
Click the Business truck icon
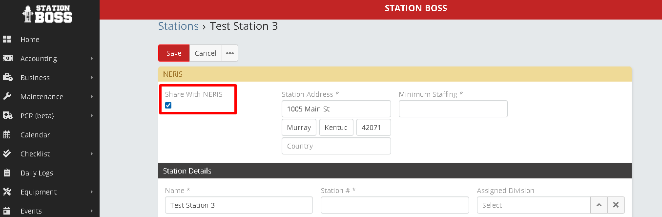tap(7, 78)
